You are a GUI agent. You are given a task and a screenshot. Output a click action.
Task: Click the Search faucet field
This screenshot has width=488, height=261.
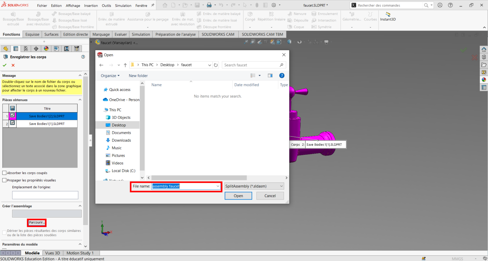pos(254,65)
